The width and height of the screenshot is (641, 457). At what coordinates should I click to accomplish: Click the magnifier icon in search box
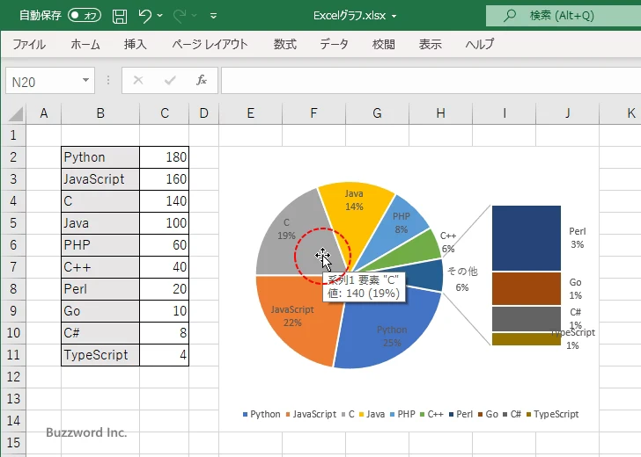[x=509, y=16]
